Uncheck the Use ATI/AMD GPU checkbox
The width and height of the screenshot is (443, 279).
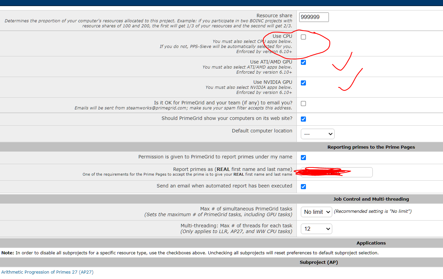pyautogui.click(x=303, y=62)
